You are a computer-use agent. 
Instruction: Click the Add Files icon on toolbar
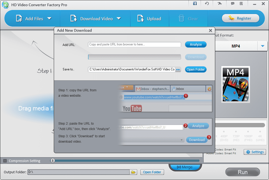(19, 18)
